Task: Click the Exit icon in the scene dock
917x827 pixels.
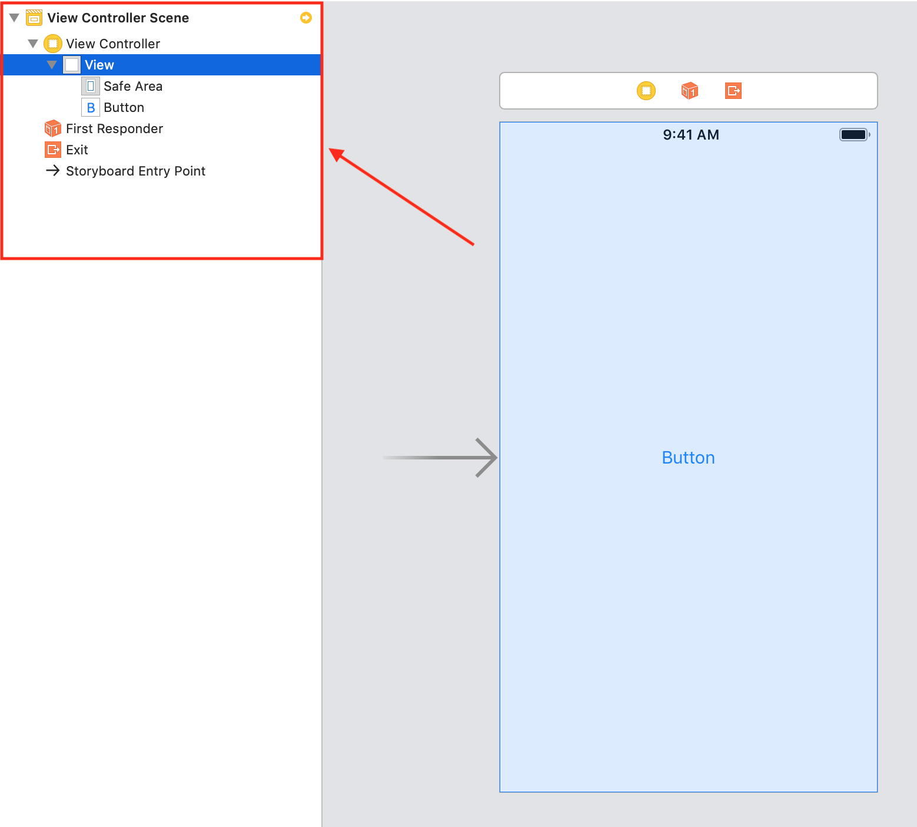Action: pyautogui.click(x=733, y=91)
